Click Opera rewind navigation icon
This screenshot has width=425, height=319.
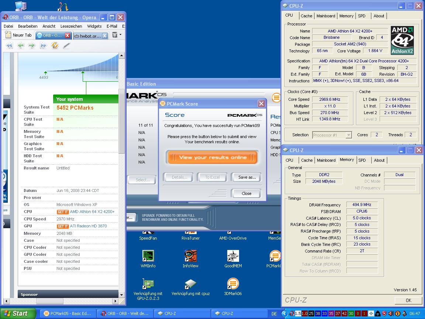(x=9, y=45)
